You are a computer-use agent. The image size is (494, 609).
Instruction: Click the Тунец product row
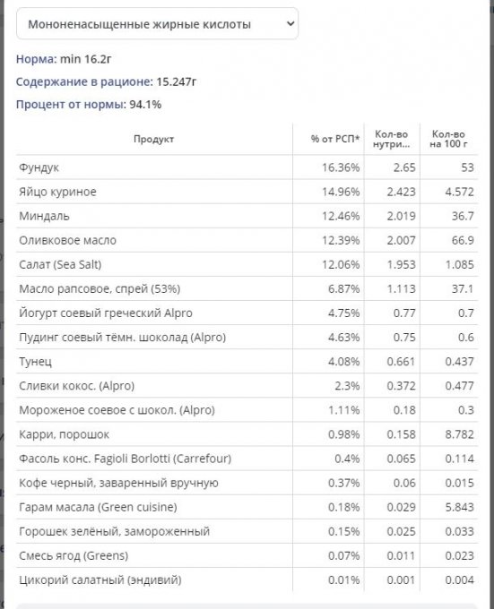(x=247, y=361)
